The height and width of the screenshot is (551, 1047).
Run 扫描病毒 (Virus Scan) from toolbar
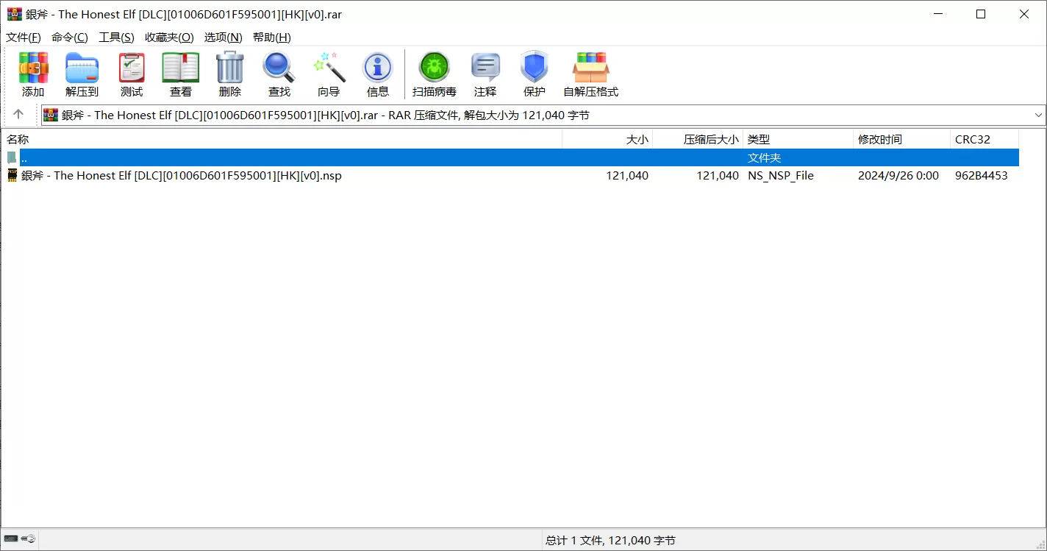click(435, 73)
